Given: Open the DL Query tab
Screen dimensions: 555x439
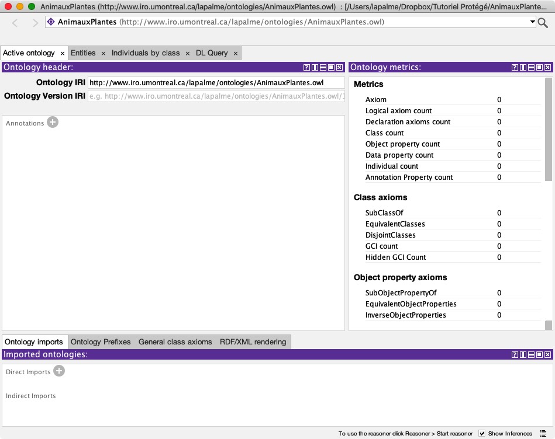Looking at the screenshot, I should (212, 53).
